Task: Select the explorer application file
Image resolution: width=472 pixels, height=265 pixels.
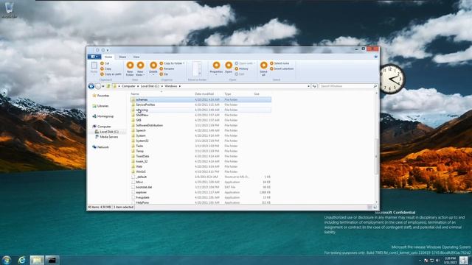Action: click(201, 192)
